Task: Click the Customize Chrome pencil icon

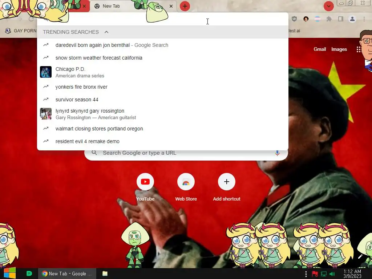Action: click(x=360, y=257)
